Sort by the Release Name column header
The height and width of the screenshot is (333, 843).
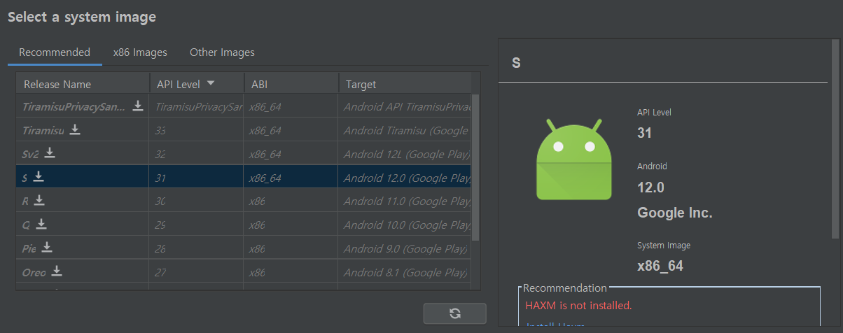coord(83,84)
